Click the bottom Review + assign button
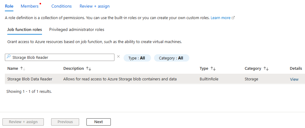The height and width of the screenshot is (128, 305). point(23,122)
